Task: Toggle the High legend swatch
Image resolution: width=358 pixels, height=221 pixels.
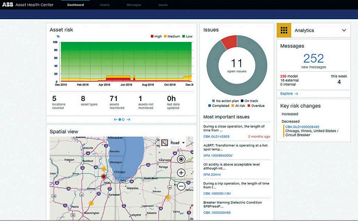Action: [x=152, y=36]
